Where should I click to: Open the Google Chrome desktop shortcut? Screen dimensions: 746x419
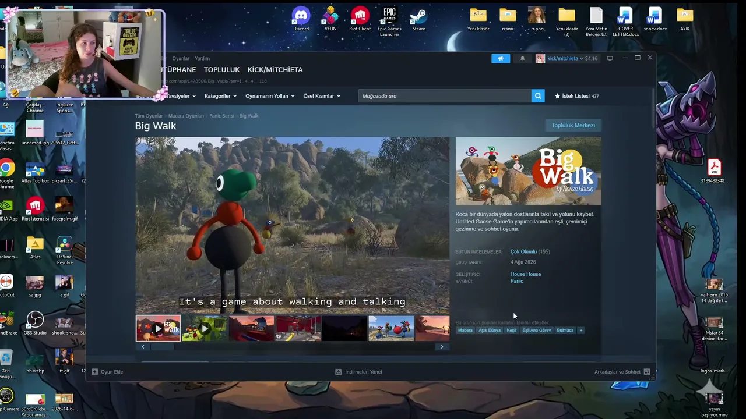tap(6, 175)
